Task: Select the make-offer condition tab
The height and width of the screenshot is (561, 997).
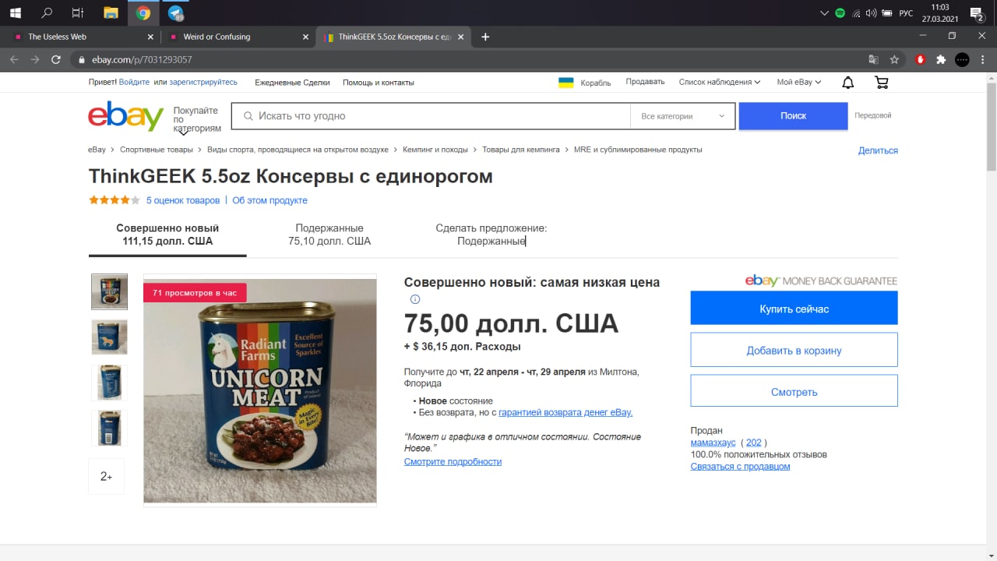Action: [491, 235]
